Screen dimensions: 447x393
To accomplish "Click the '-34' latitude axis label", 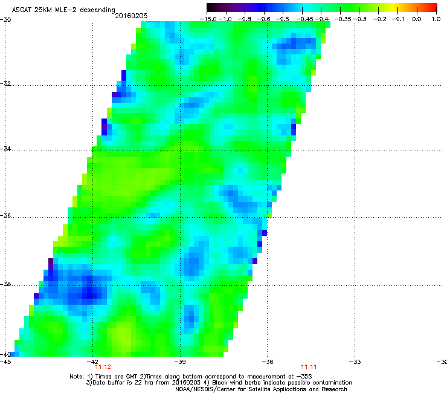I will tap(5, 149).
